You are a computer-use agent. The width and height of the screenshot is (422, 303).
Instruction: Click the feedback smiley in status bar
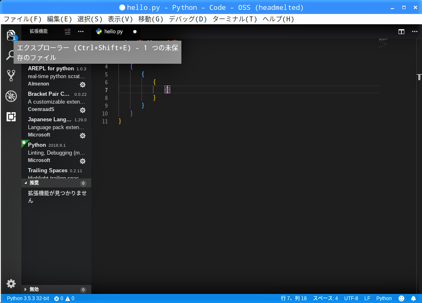click(x=401, y=298)
